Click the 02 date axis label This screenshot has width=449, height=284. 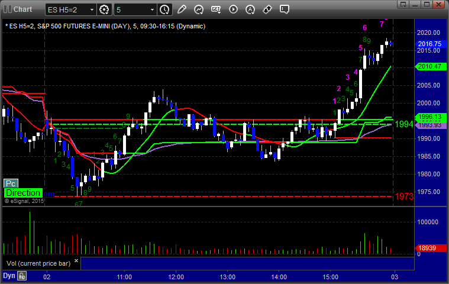[47, 277]
